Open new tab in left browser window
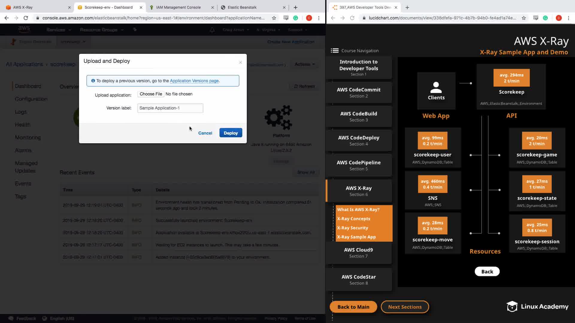 click(x=295, y=7)
